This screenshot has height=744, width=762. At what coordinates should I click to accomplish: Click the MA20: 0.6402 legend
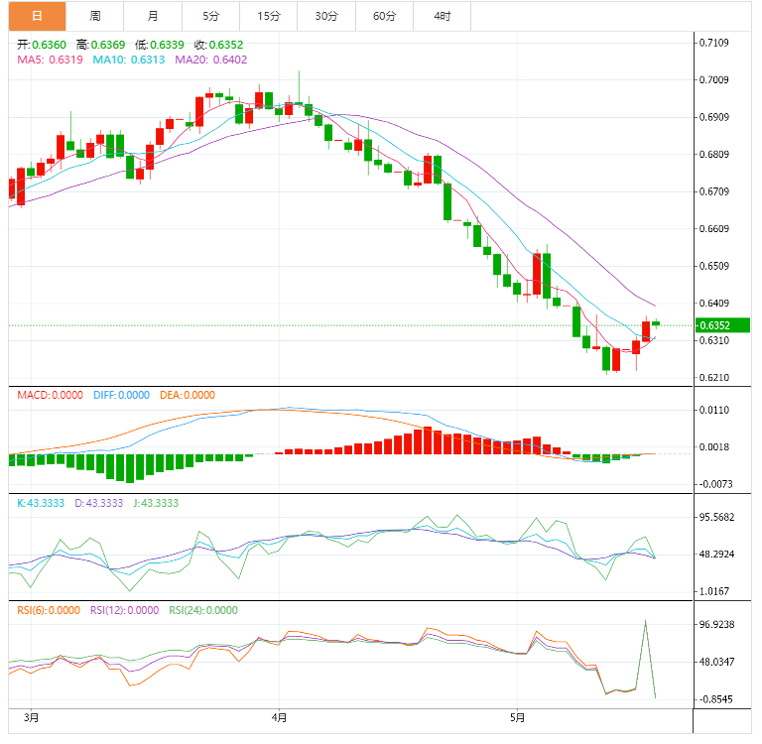(x=211, y=60)
